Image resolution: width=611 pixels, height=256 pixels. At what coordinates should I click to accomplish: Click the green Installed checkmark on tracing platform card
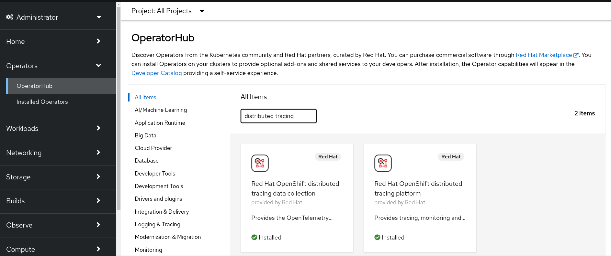[377, 237]
